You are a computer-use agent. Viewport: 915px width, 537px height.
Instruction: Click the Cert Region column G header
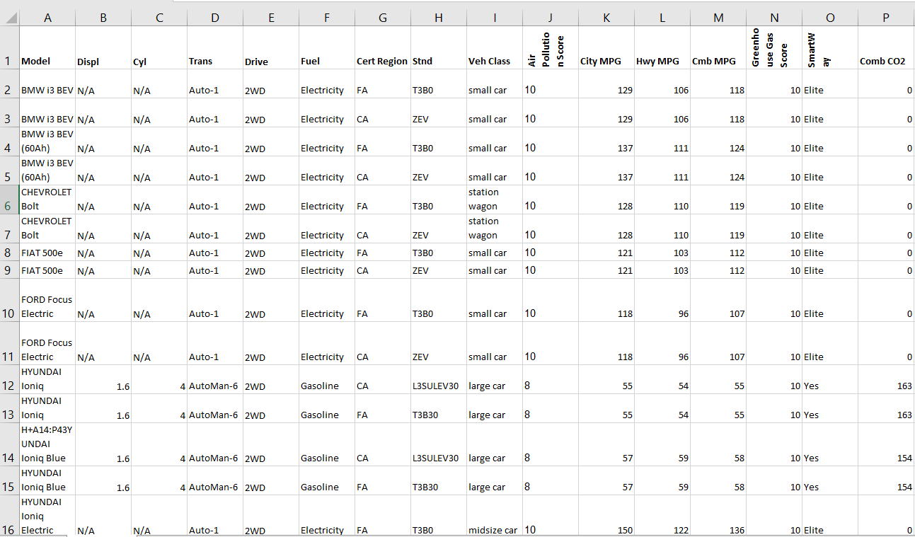(382, 16)
